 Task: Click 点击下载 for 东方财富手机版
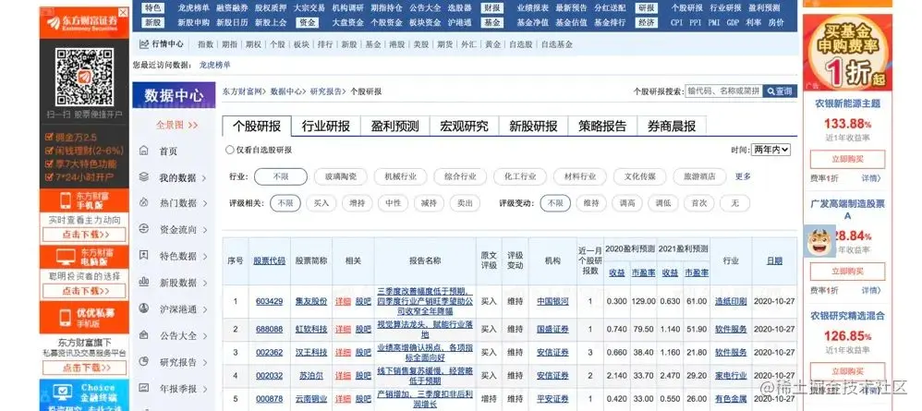[x=84, y=235]
